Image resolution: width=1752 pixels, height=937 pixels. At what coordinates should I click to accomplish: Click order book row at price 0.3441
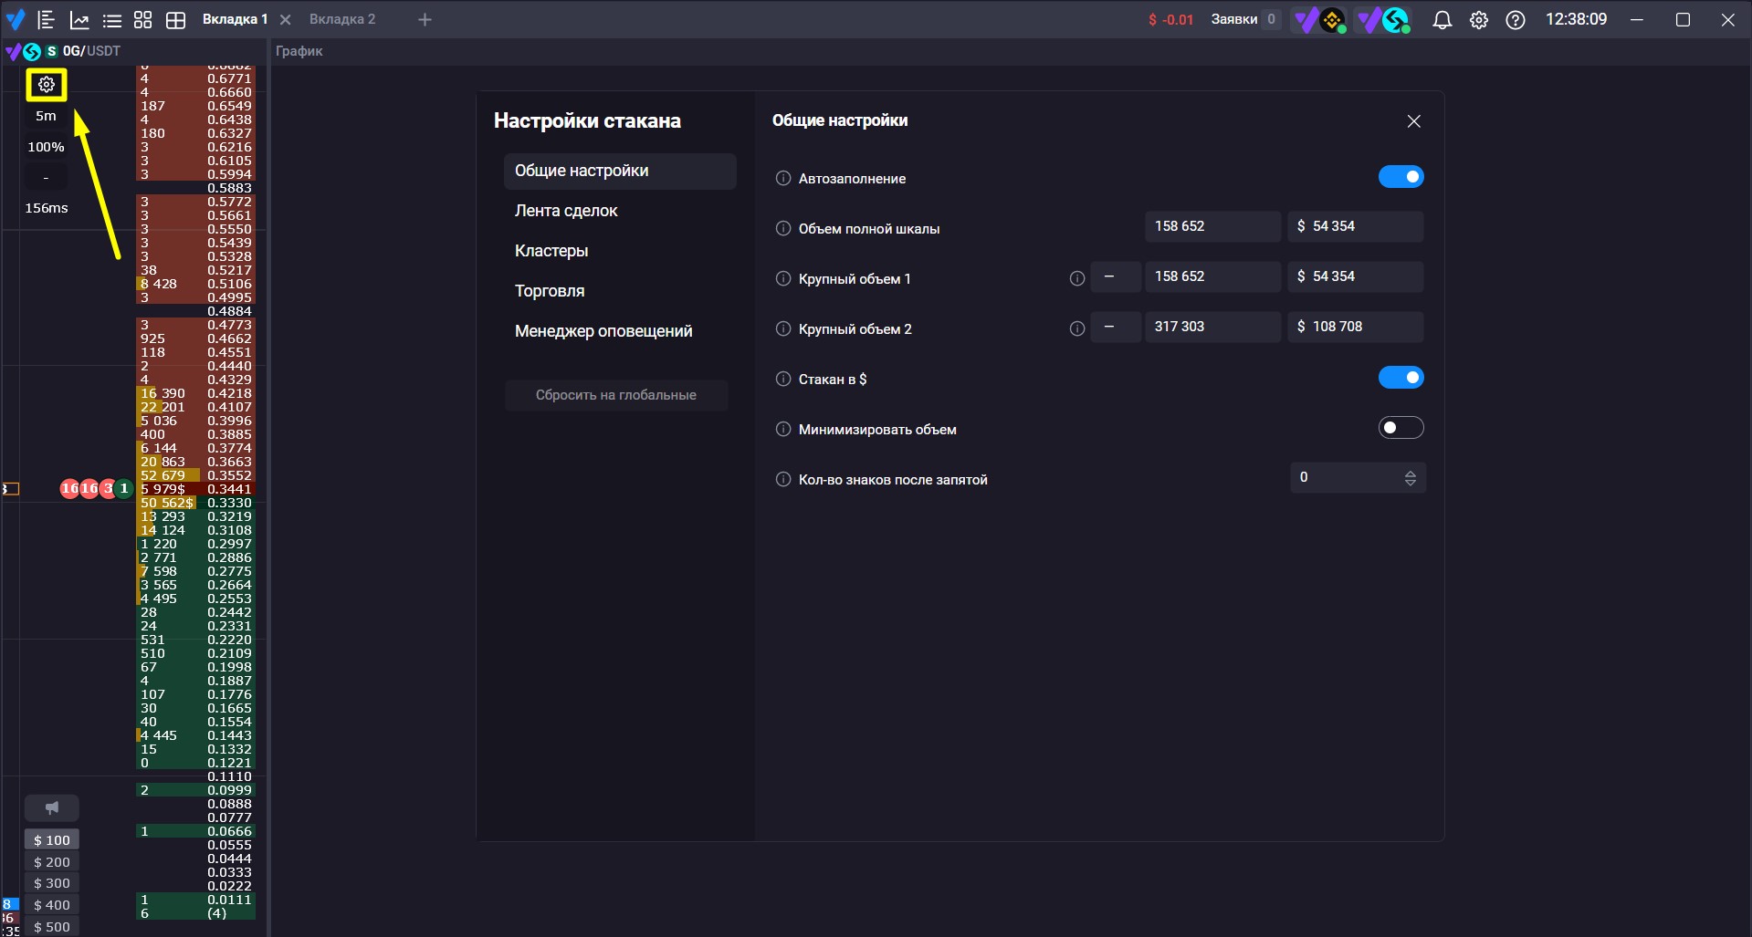(195, 489)
